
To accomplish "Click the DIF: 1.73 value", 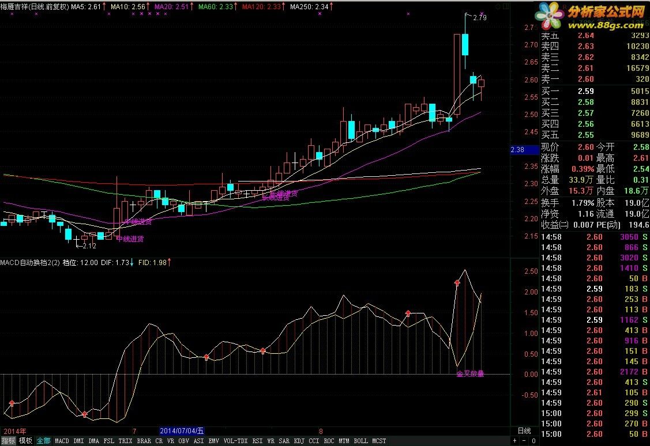I will tap(115, 263).
